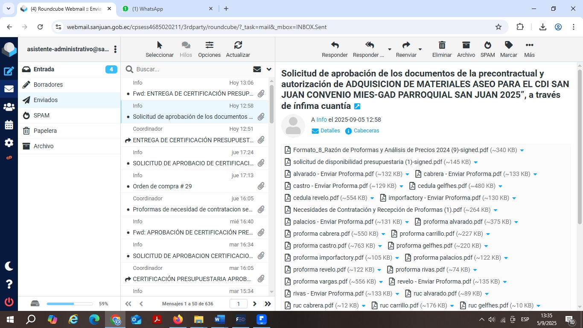Screen dimensions: 583x328
Task: Click the Buscar search field
Action: [x=192, y=69]
